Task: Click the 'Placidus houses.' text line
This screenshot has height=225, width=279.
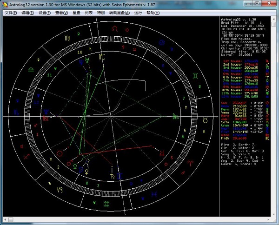Action: coord(236,39)
